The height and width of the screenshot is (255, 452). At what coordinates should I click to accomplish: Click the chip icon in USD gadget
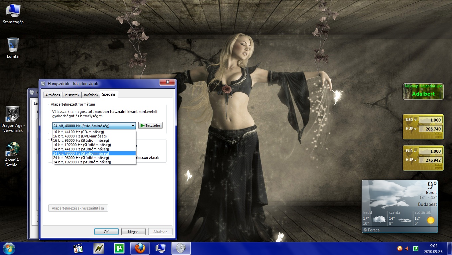(438, 135)
